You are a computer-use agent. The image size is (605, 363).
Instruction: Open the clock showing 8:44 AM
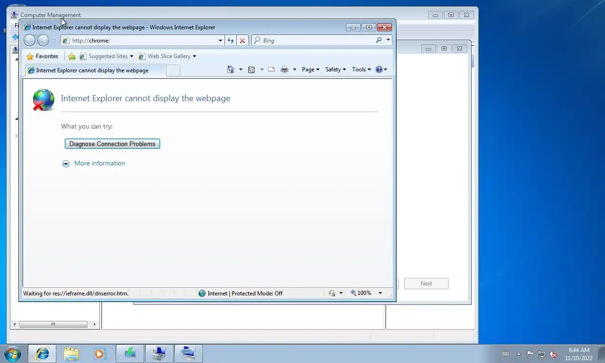[579, 354]
